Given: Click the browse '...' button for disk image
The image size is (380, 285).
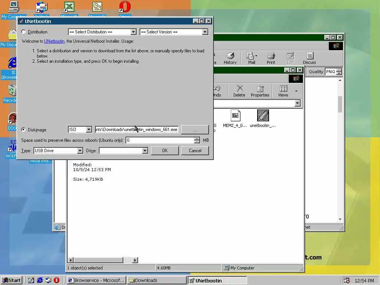Looking at the screenshot, I should 195,130.
